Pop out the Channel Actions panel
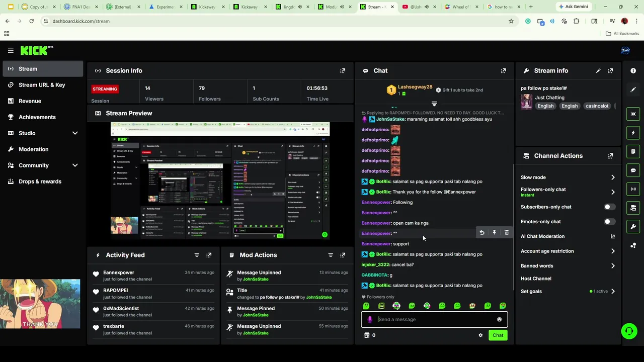The height and width of the screenshot is (362, 644). 610,156
